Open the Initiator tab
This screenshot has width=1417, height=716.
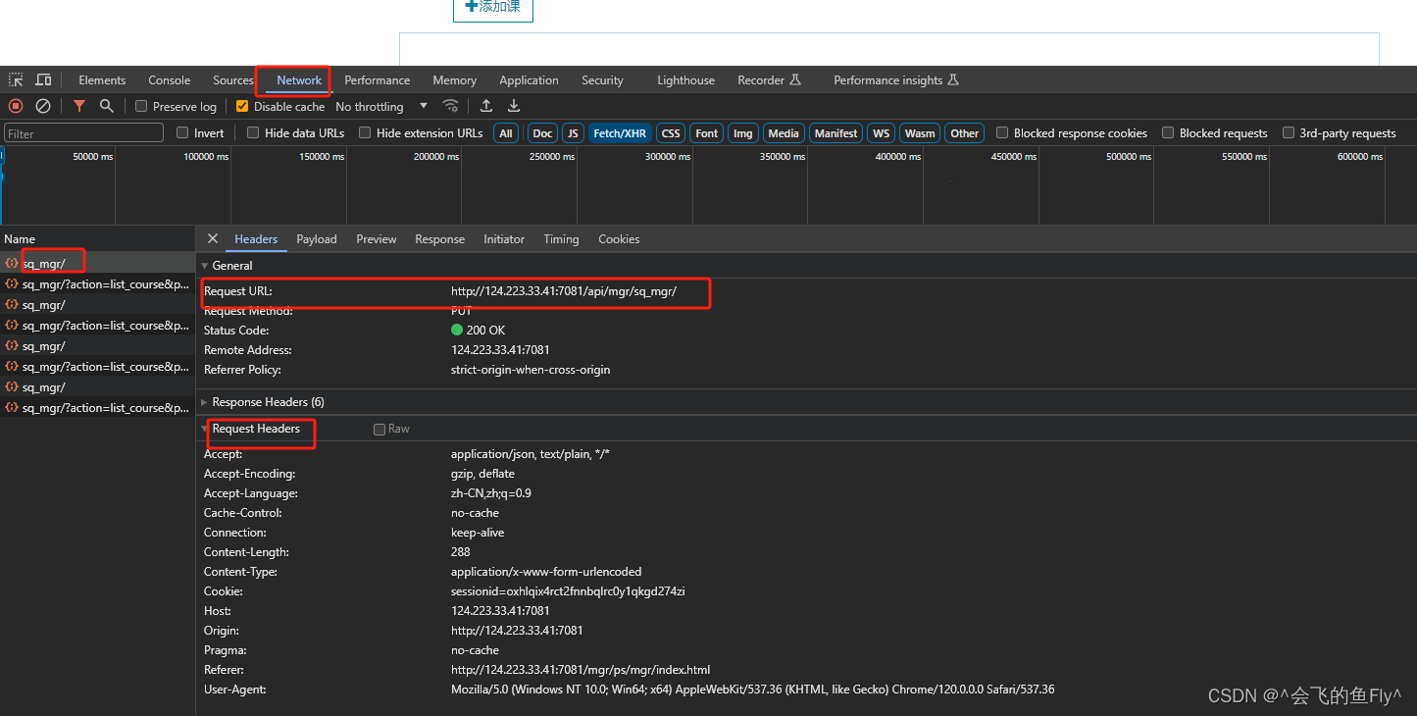point(504,239)
